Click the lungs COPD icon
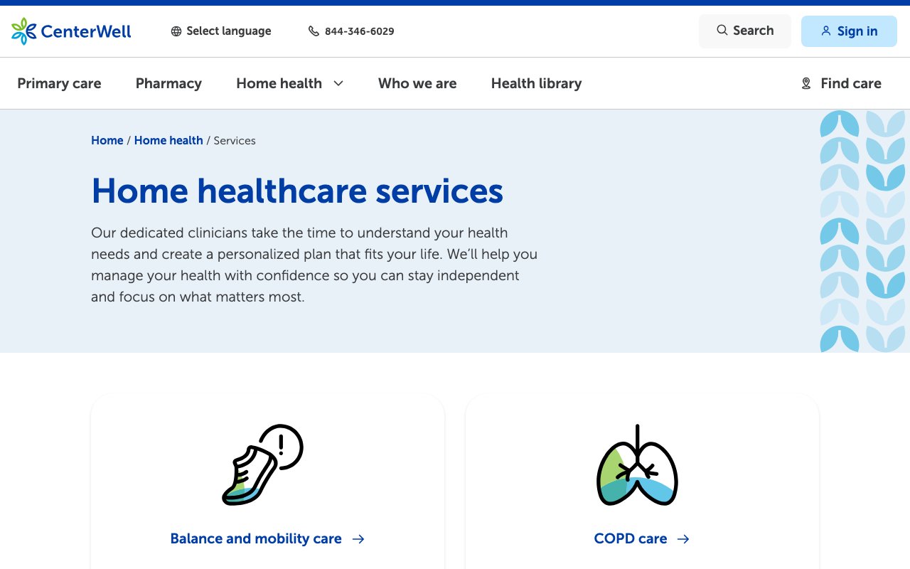Image resolution: width=910 pixels, height=569 pixels. (637, 465)
